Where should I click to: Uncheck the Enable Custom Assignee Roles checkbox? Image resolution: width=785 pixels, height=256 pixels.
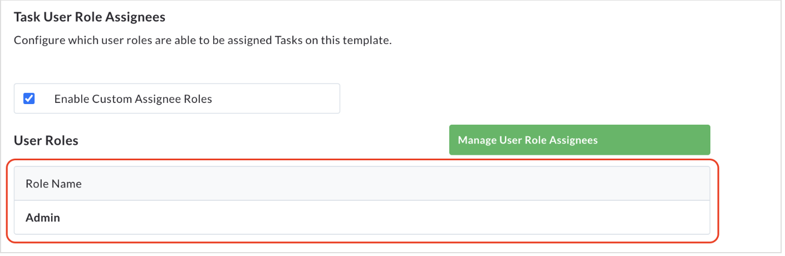click(x=29, y=99)
